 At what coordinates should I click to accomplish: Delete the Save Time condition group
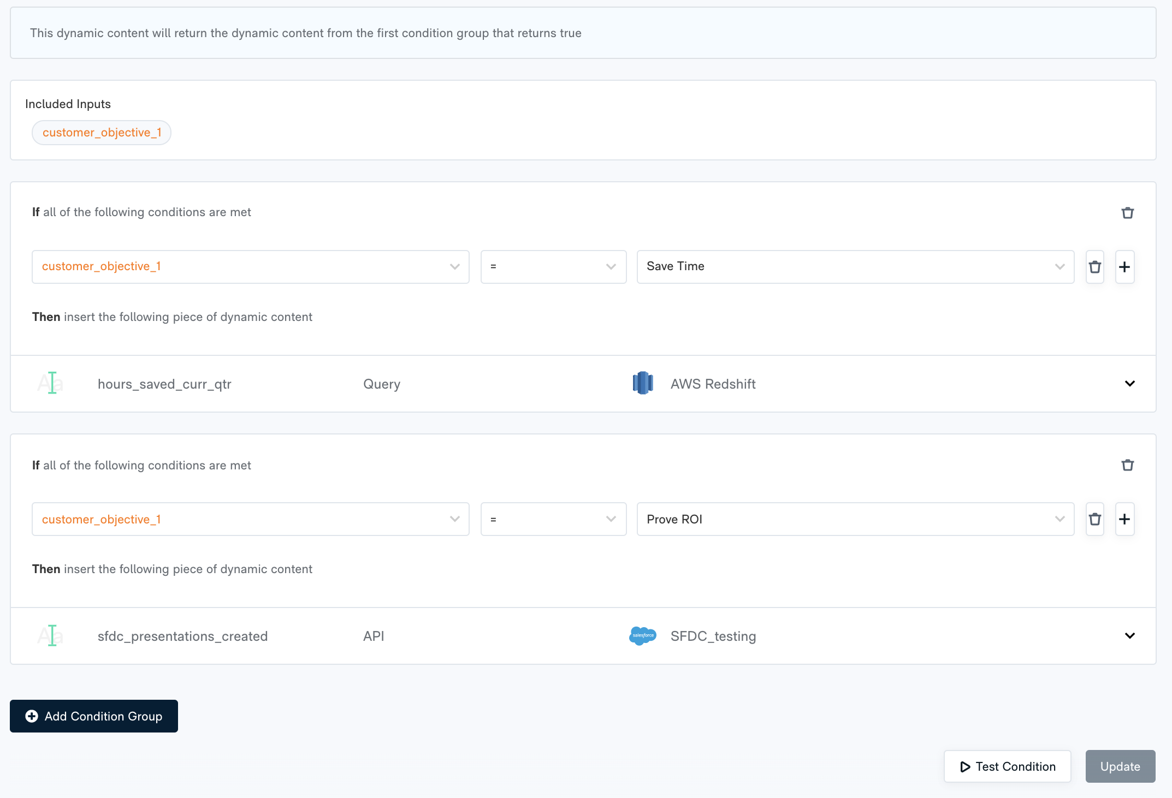[x=1127, y=213]
